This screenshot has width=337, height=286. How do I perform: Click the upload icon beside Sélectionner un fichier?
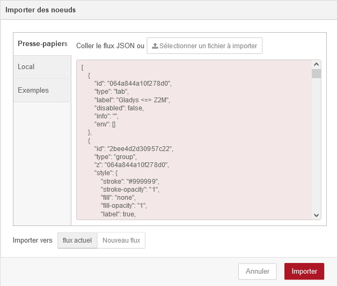click(155, 46)
